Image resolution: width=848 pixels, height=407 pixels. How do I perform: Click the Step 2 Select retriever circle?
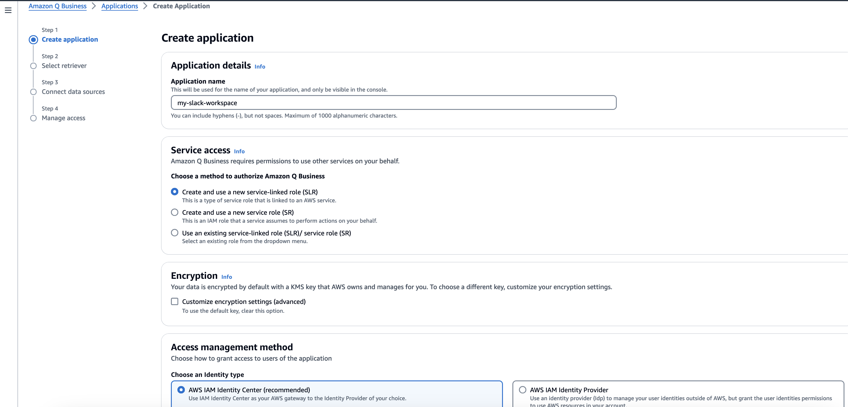click(33, 66)
